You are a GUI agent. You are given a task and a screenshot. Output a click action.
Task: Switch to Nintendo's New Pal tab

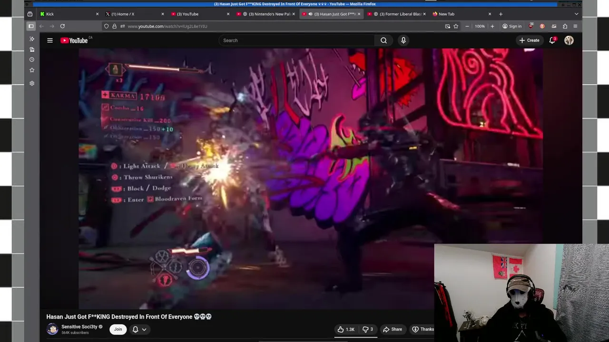point(265,14)
